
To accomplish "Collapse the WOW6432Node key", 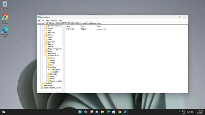I will coord(44,56).
